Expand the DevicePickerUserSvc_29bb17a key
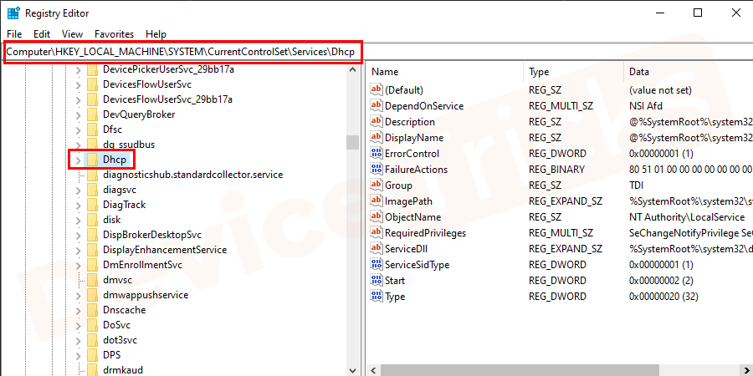 [79, 69]
